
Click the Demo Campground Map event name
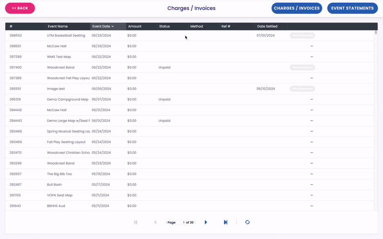pyautogui.click(x=68, y=99)
